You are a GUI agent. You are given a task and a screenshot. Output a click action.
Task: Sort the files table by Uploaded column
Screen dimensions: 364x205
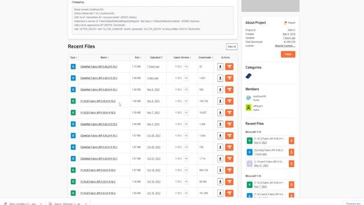click(156, 58)
